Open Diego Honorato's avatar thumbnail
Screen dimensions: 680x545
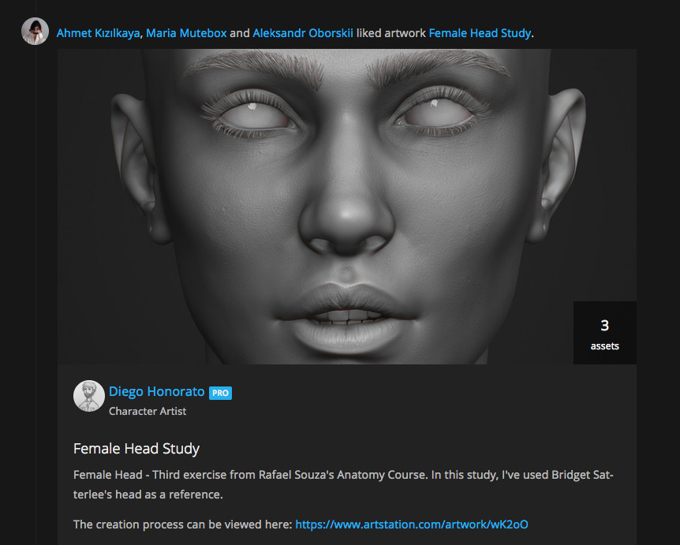[x=89, y=396]
